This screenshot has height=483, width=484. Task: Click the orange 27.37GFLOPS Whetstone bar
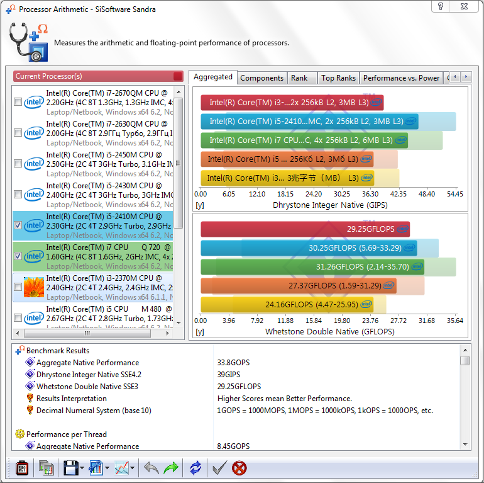[299, 285]
